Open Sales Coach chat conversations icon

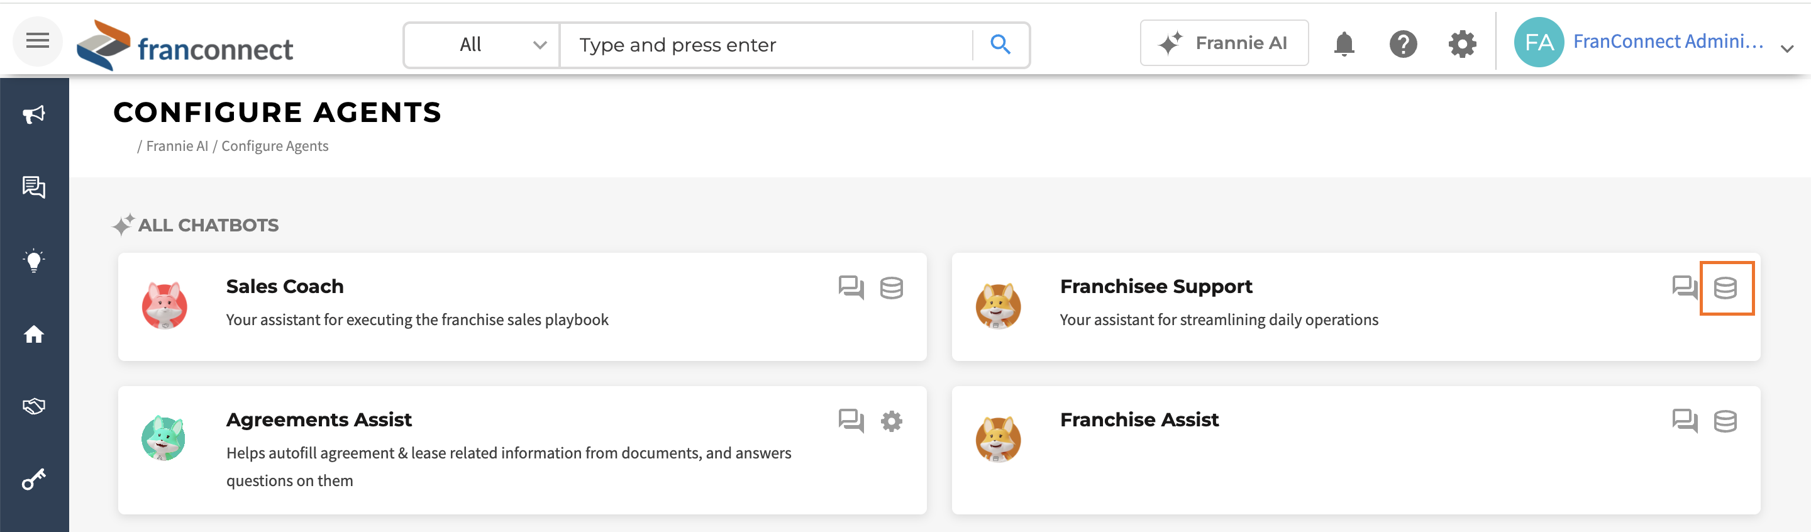[x=851, y=287]
